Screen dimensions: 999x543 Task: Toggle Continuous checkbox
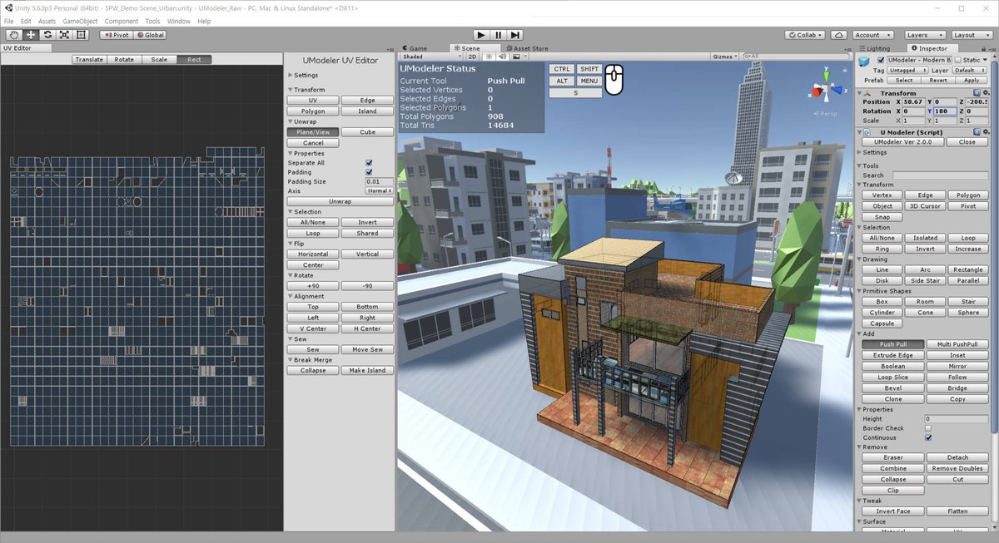point(928,437)
